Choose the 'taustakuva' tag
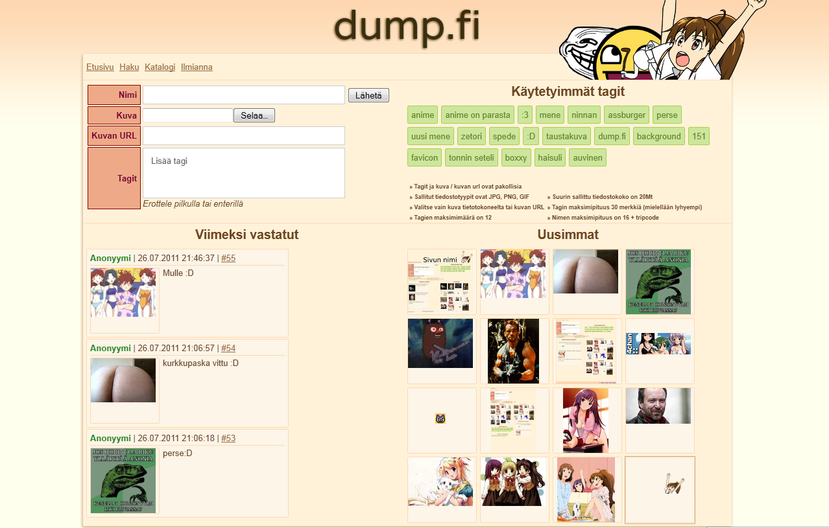Viewport: 829px width, 528px height. [x=566, y=136]
